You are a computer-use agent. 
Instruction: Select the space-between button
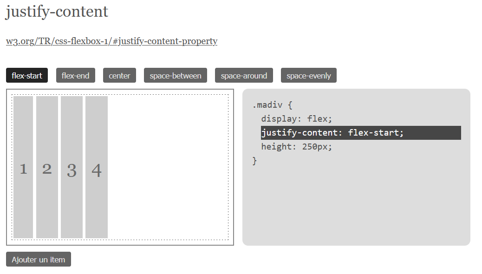click(175, 75)
